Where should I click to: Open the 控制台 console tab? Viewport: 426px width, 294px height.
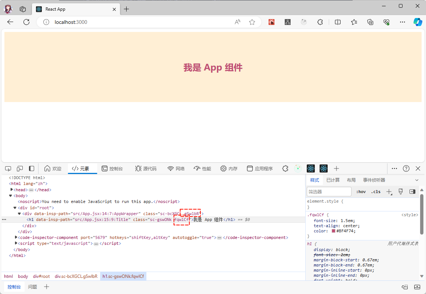(112, 168)
